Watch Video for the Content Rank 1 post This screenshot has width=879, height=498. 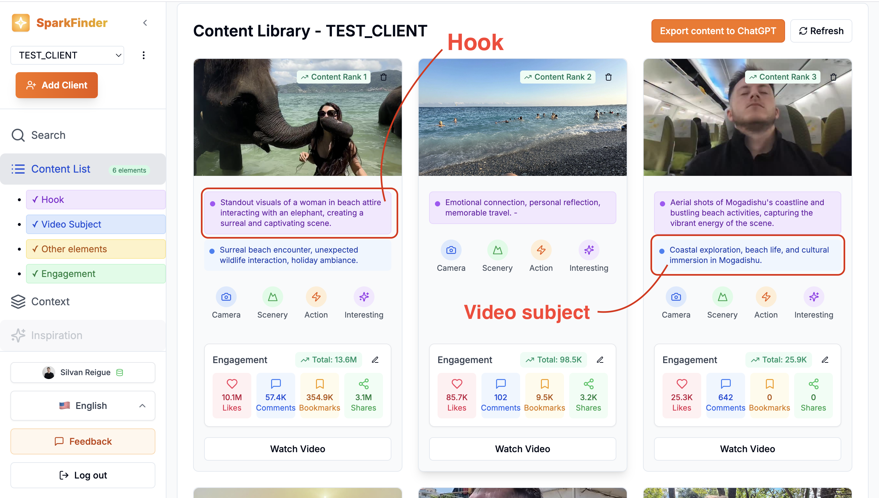click(297, 449)
